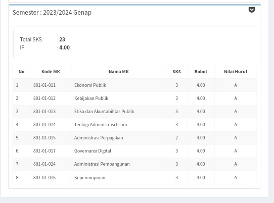Viewport: 274px width, 203px height.
Task: Click the Semester : 2023/2024 Genap heading
Action: tap(52, 13)
